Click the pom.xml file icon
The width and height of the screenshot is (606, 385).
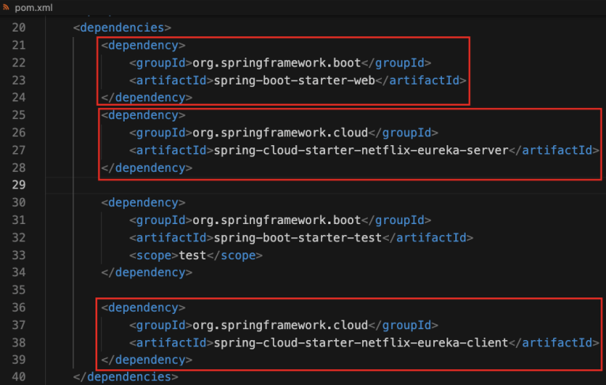click(7, 7)
